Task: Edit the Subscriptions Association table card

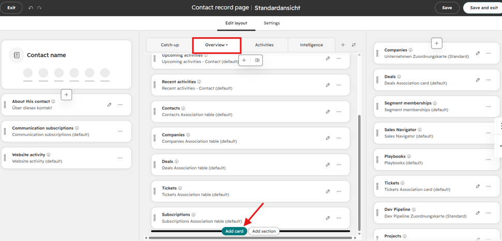Action: tap(328, 218)
